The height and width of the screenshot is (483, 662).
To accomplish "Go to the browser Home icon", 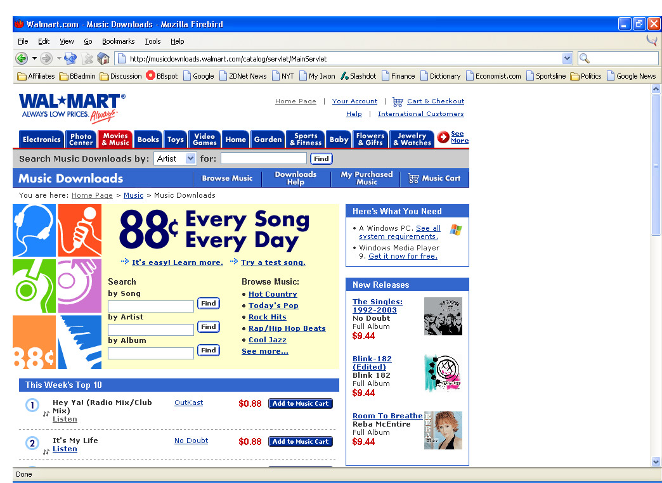I will (x=103, y=58).
